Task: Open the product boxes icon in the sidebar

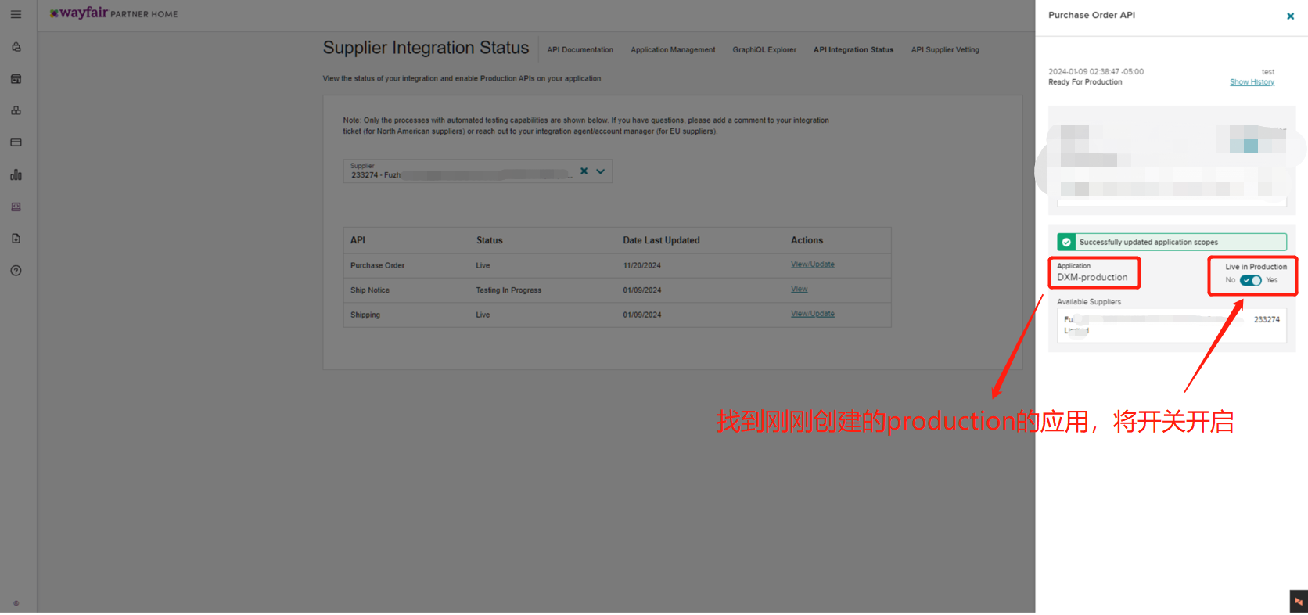Action: 16,110
